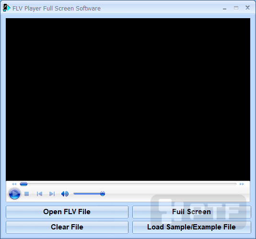This screenshot has width=256, height=239.
Task: Click the black video display area
Action: pos(128,99)
